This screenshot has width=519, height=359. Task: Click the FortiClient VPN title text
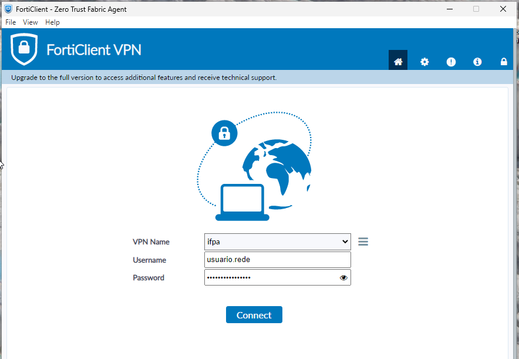click(x=94, y=50)
